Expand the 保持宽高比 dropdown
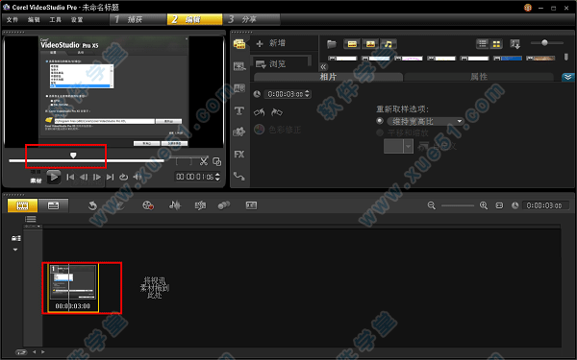Image resolution: width=577 pixels, height=360 pixels. coord(425,121)
